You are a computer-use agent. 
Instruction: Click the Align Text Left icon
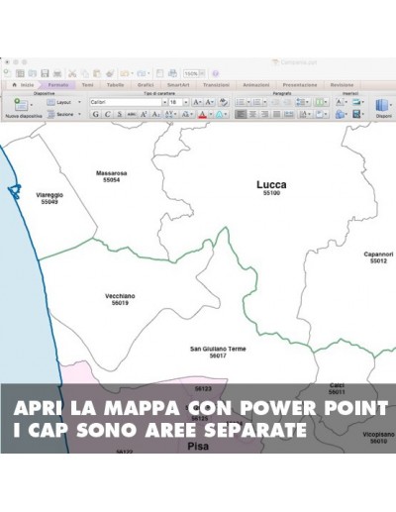click(x=241, y=114)
